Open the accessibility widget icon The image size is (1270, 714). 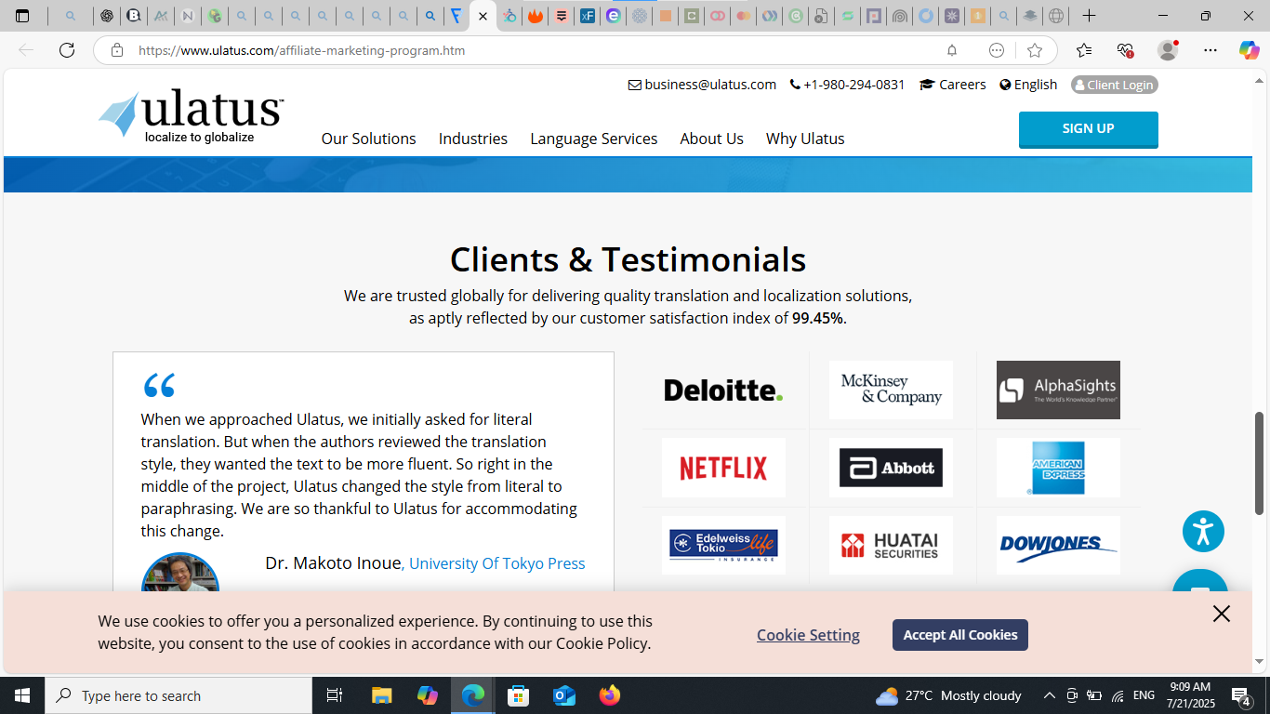point(1203,532)
